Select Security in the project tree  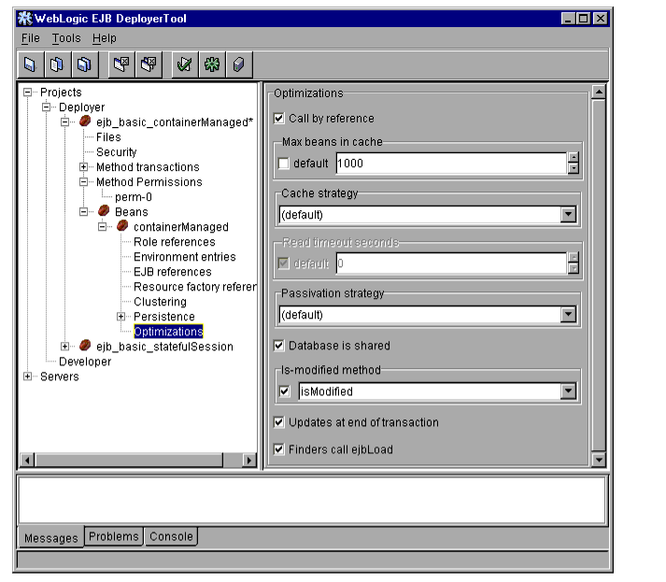(x=117, y=152)
